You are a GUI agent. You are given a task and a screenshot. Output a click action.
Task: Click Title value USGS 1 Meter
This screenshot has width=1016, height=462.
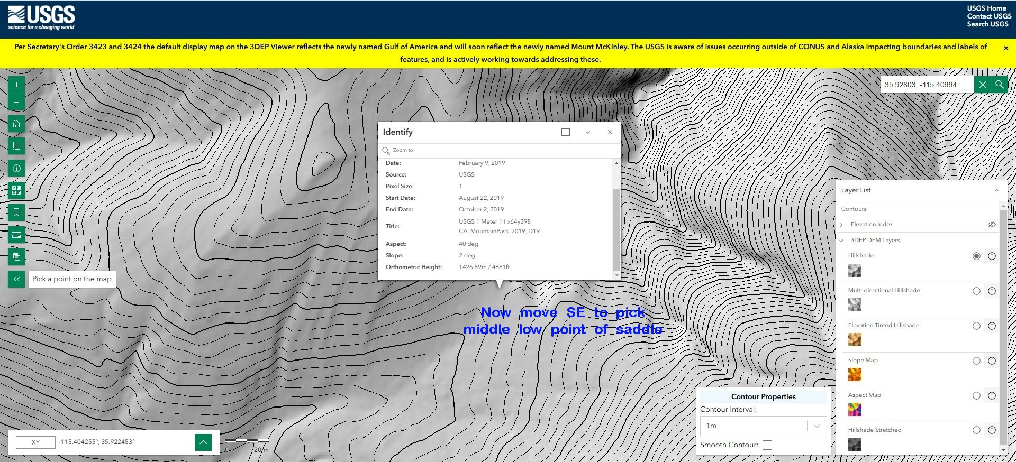(499, 227)
